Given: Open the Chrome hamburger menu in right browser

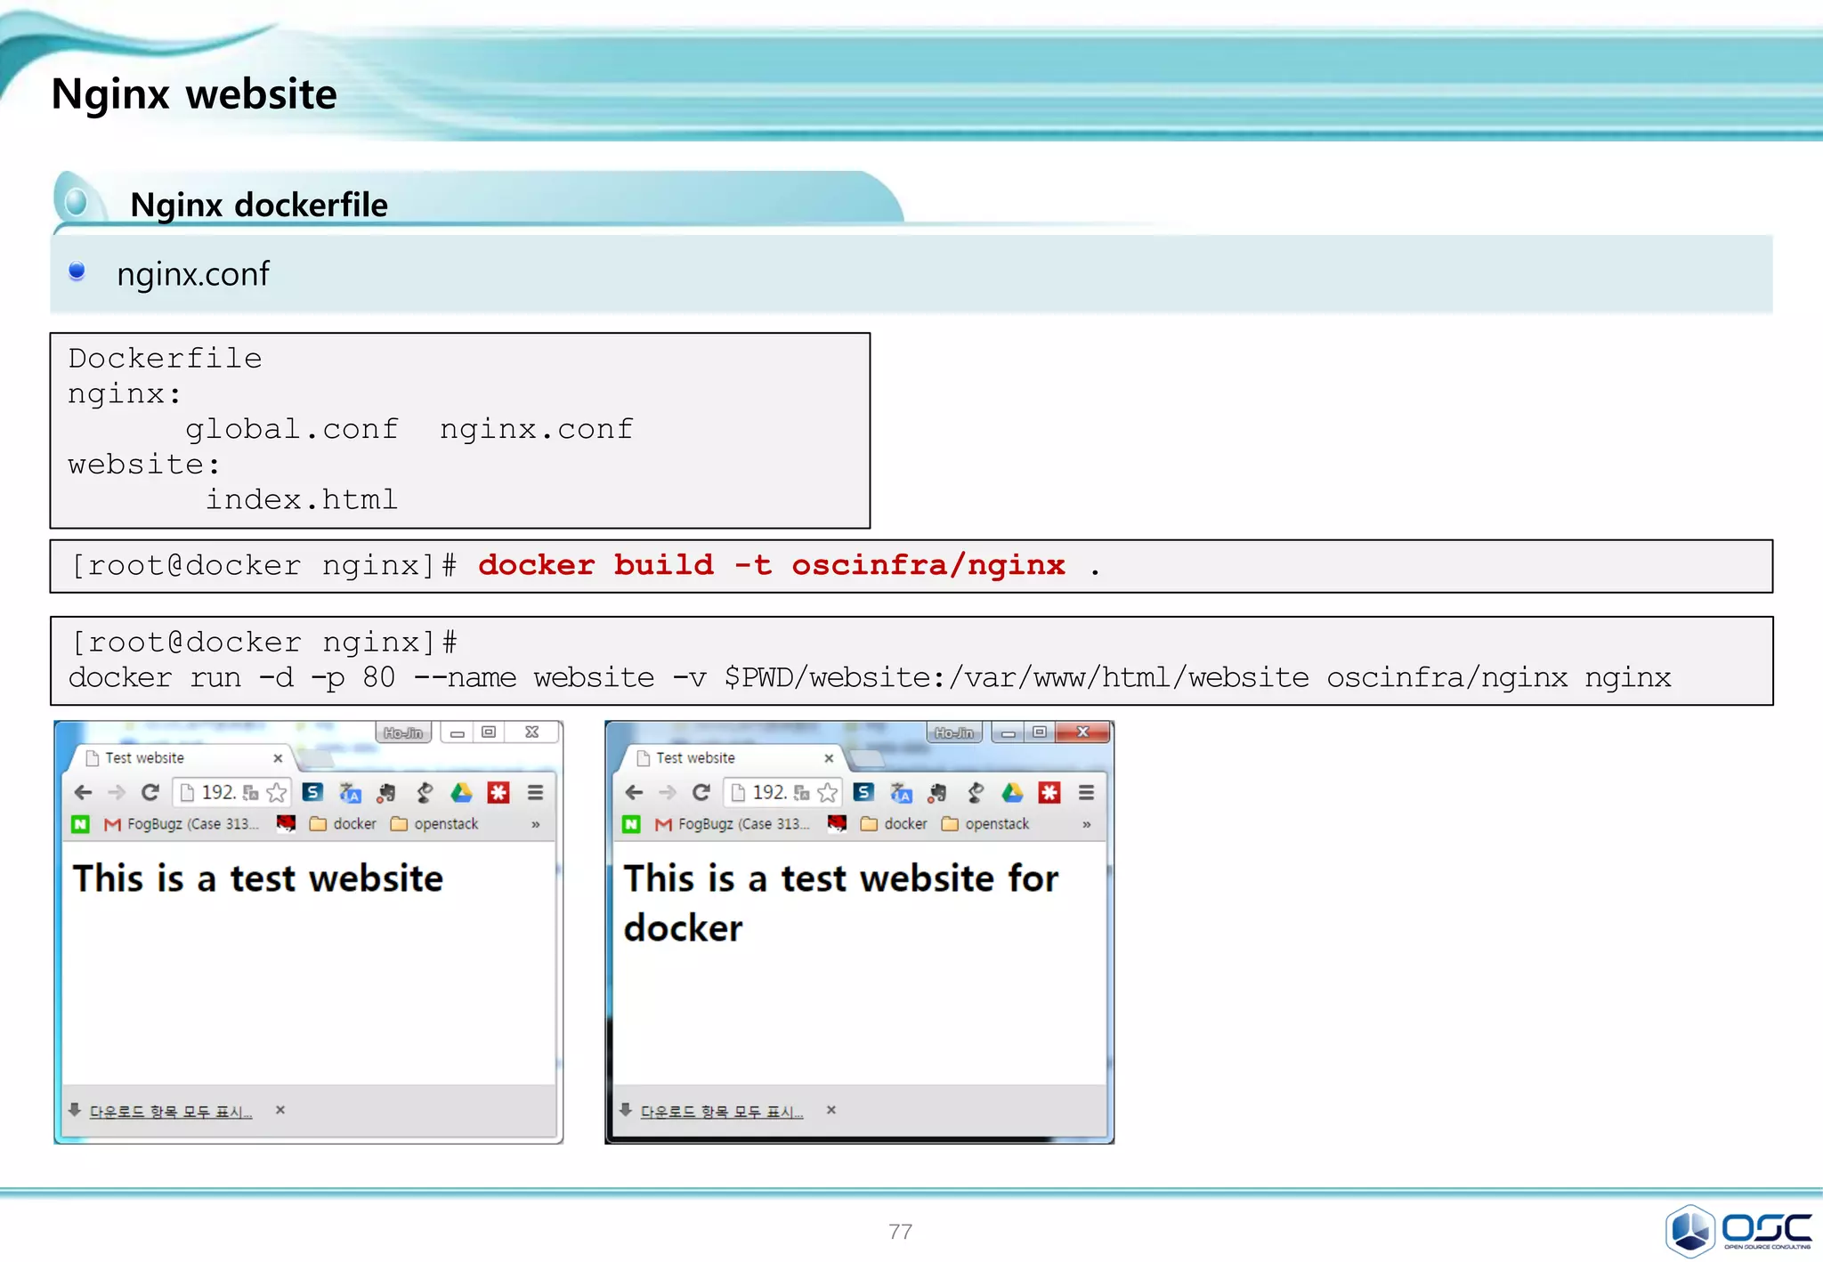Looking at the screenshot, I should click(1086, 792).
